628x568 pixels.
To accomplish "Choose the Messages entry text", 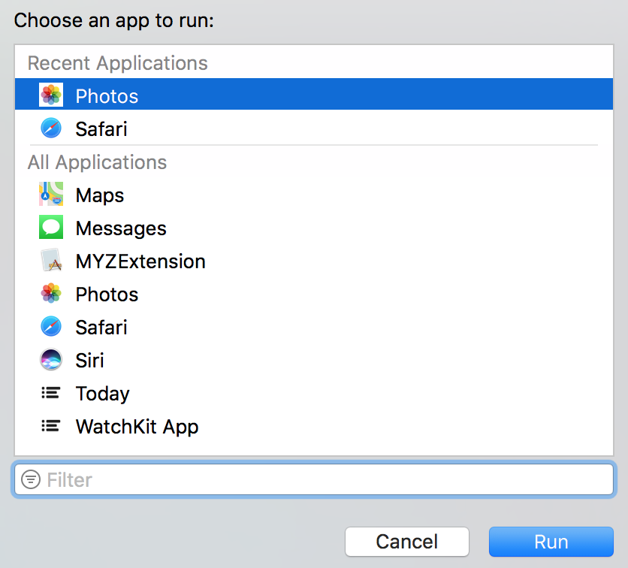I will (121, 228).
